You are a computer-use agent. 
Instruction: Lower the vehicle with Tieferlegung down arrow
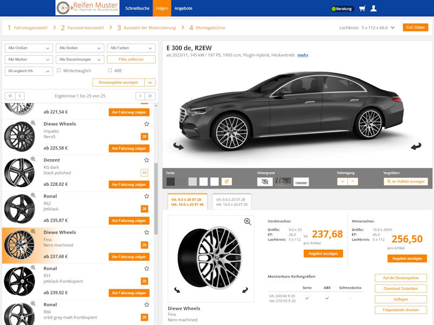(x=342, y=181)
